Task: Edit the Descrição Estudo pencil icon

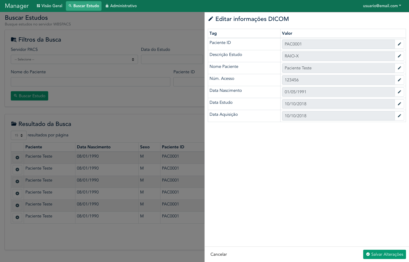Action: [399, 56]
